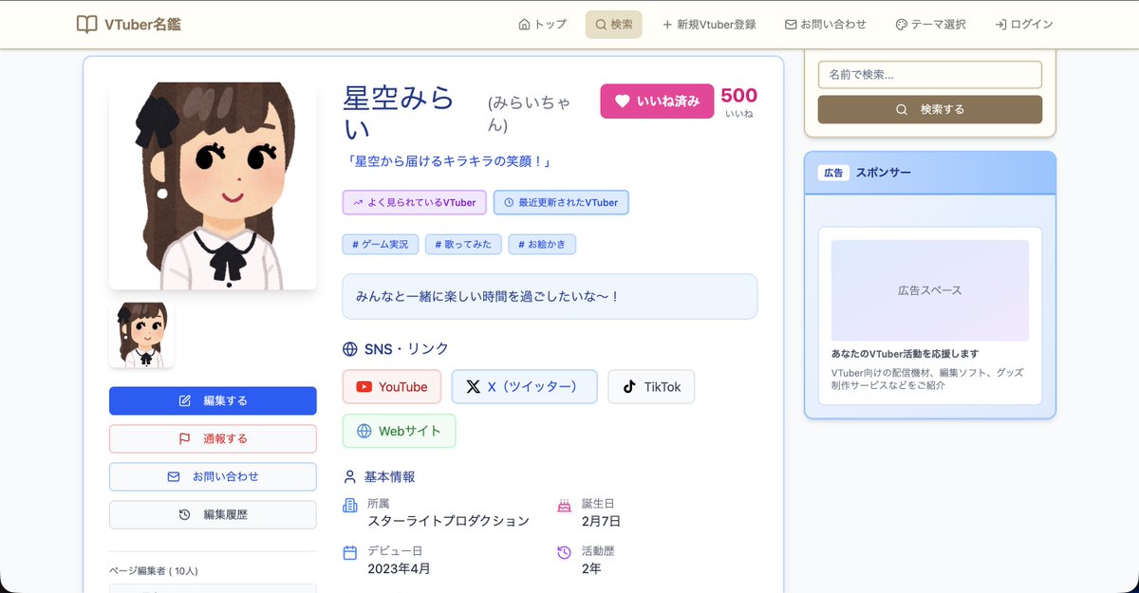Open the 編集履歴 history button
The width and height of the screenshot is (1139, 593).
(213, 514)
